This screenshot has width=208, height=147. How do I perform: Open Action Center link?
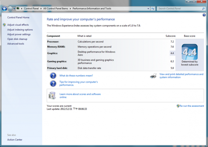tap(15, 140)
